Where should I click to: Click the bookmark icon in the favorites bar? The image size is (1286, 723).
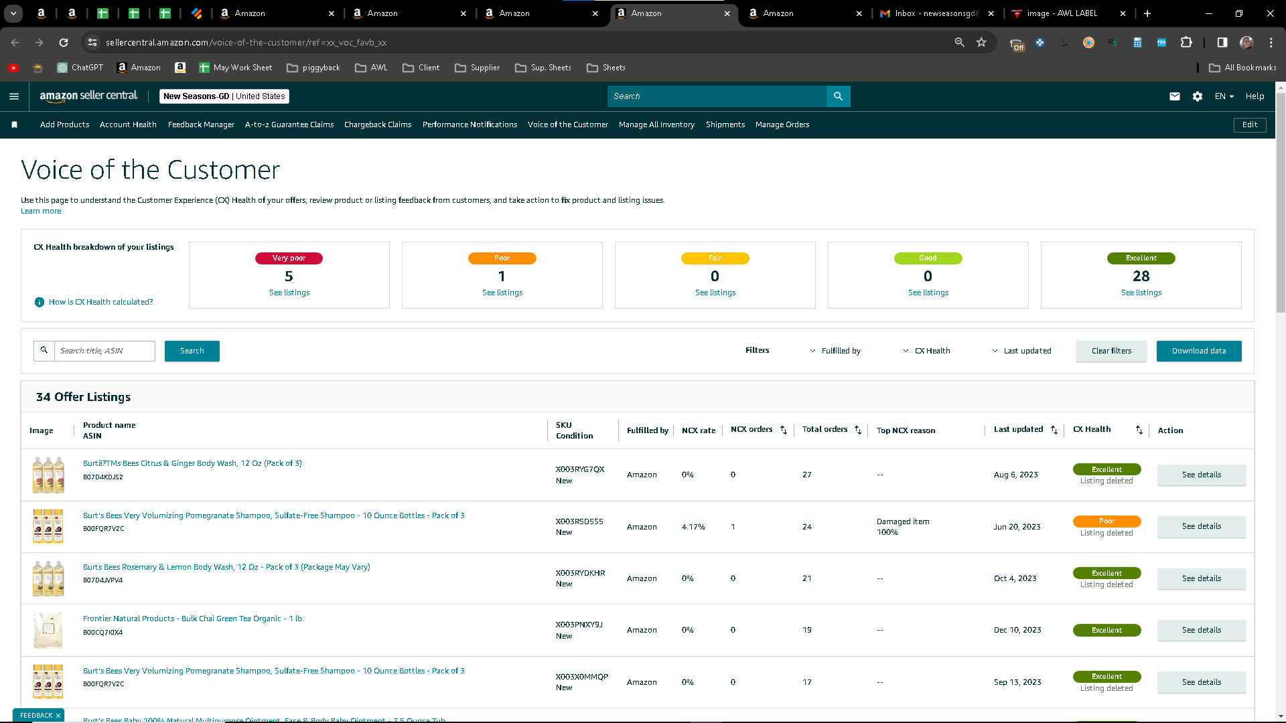coord(15,125)
